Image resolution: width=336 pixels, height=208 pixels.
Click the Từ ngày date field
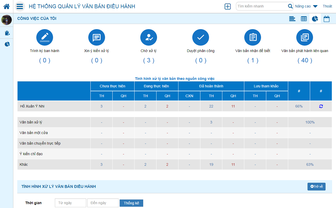pyautogui.click(x=70, y=203)
